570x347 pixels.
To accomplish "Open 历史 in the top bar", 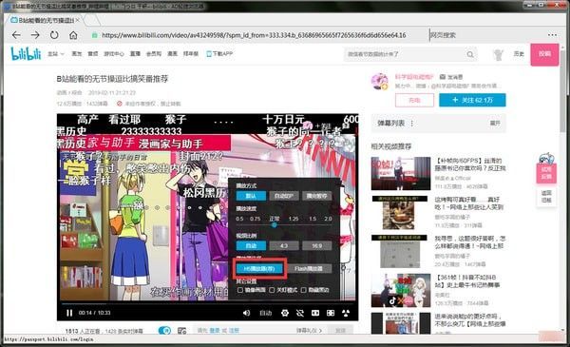I will point(519,54).
